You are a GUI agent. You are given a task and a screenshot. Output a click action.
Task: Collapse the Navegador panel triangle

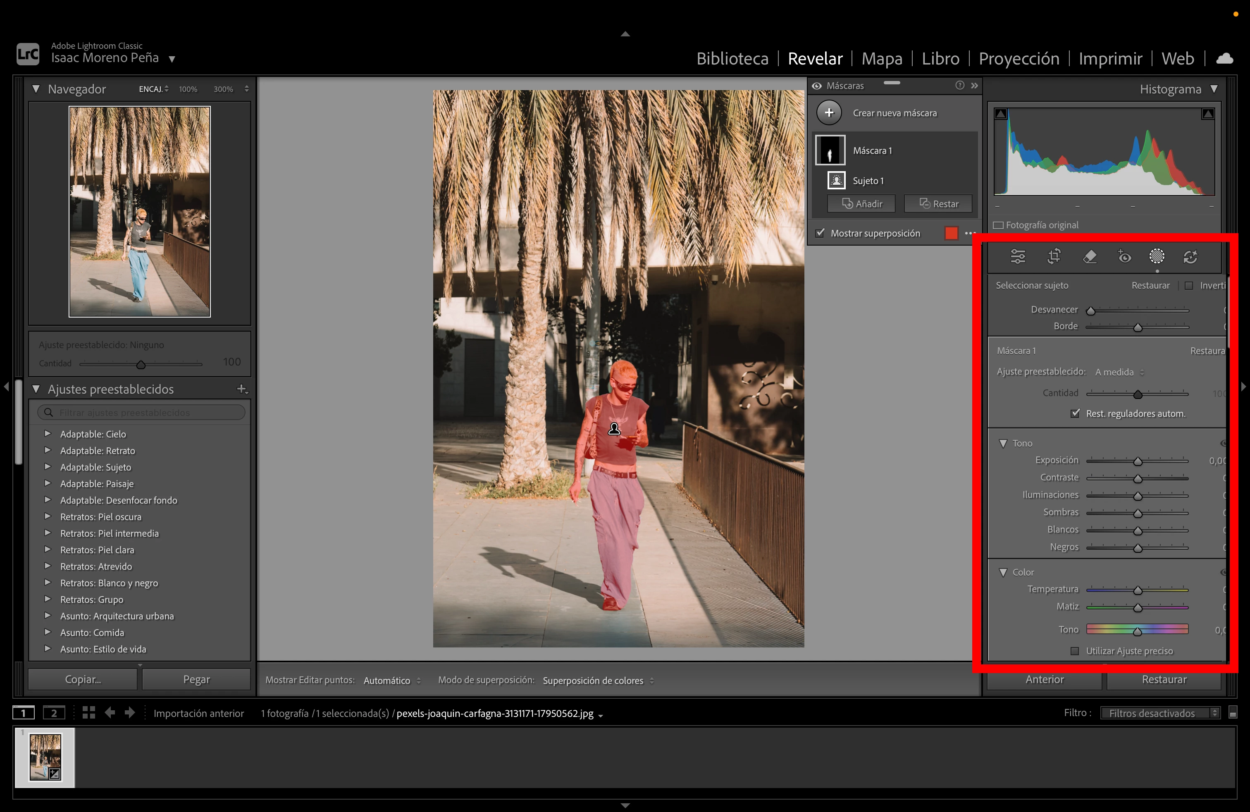click(x=36, y=89)
